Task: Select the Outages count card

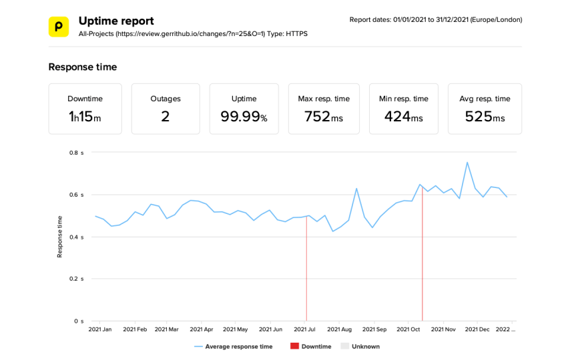Action: (165, 109)
